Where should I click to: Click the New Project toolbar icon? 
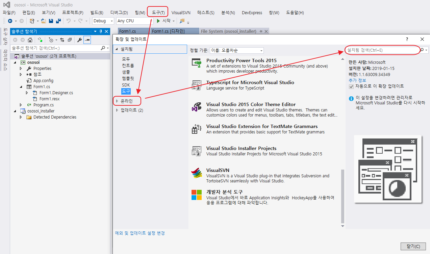tap(32, 21)
